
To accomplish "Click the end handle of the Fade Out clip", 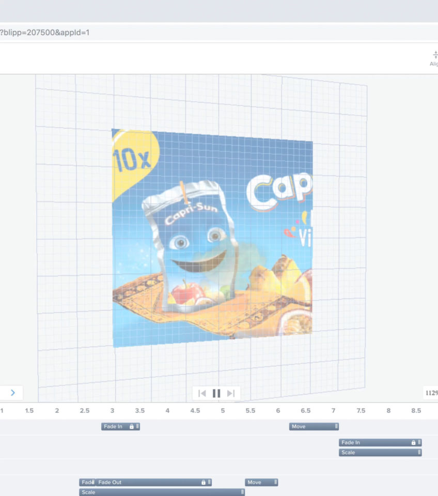I will pyautogui.click(x=209, y=482).
